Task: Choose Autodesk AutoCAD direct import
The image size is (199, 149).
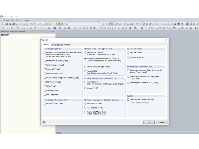Action: pyautogui.click(x=128, y=58)
